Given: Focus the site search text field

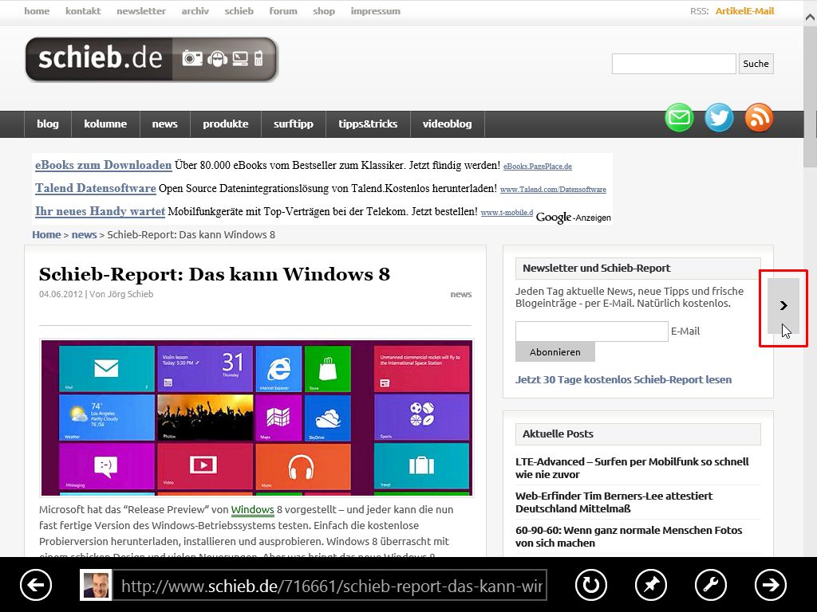Looking at the screenshot, I should tap(673, 64).
